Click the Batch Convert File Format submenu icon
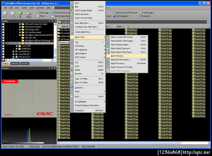The image size is (212, 156). [x=108, y=37]
